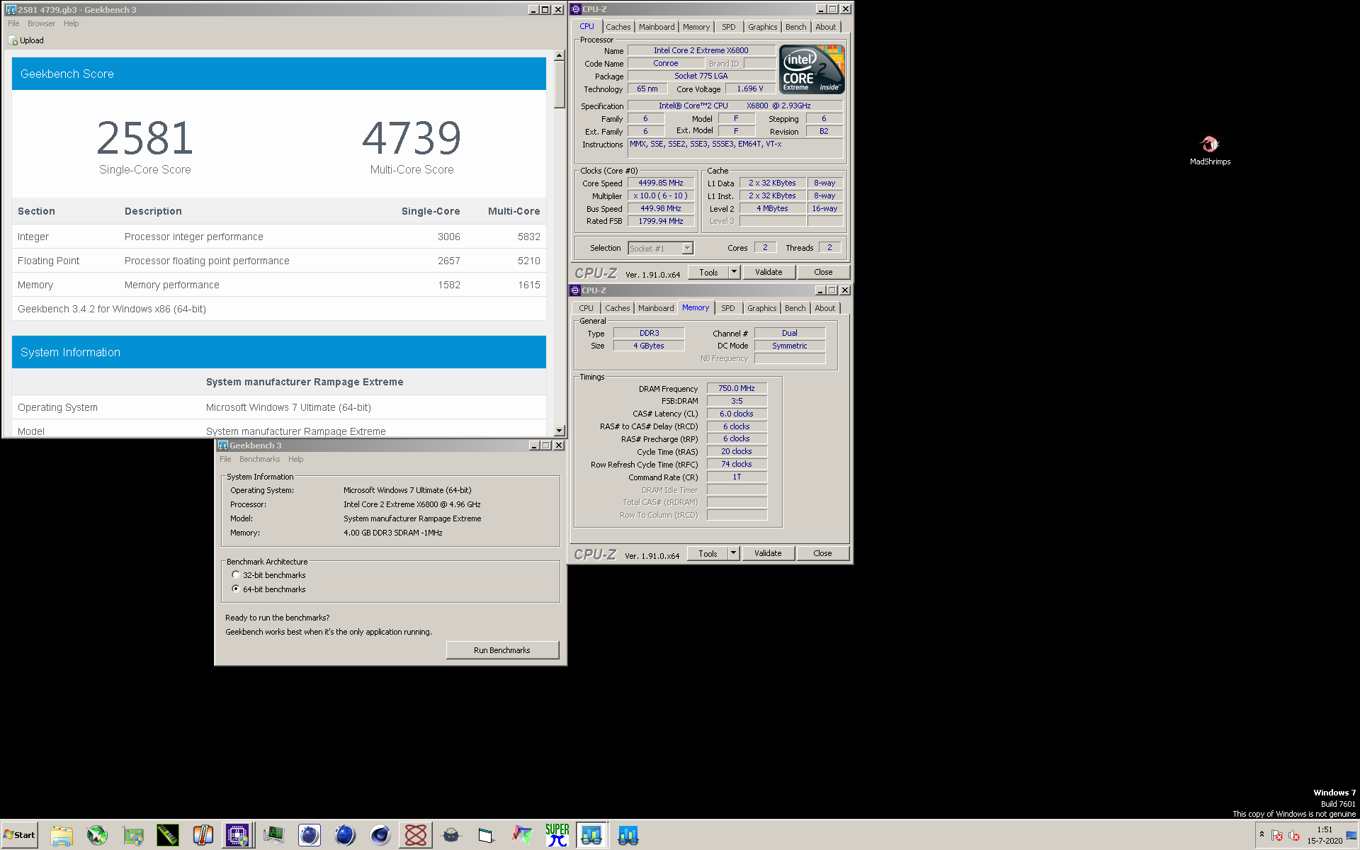The width and height of the screenshot is (1360, 850).
Task: Click the multi-core score 4739
Action: (x=412, y=137)
